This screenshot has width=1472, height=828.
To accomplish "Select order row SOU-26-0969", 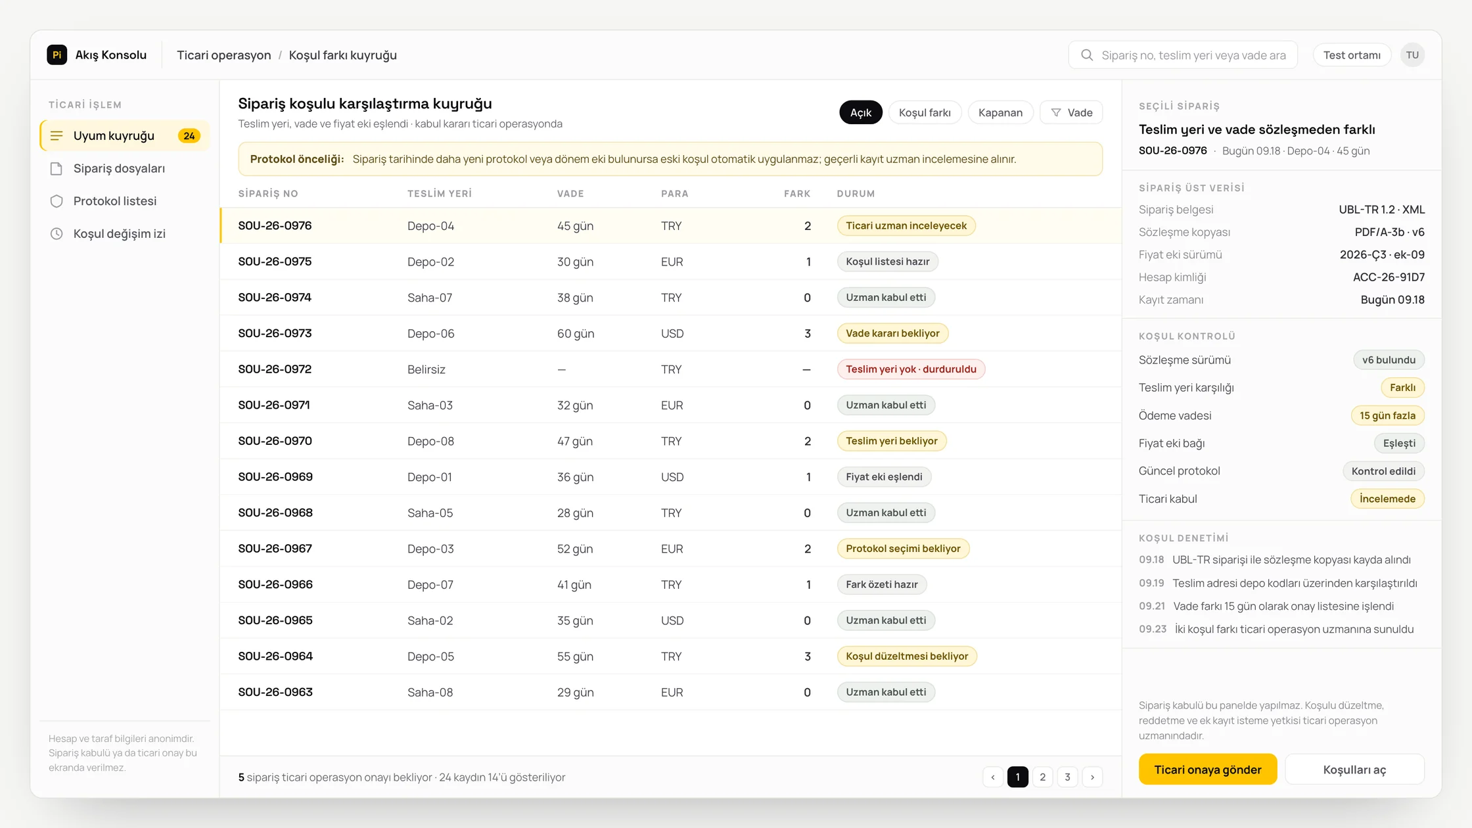I will (x=670, y=477).
